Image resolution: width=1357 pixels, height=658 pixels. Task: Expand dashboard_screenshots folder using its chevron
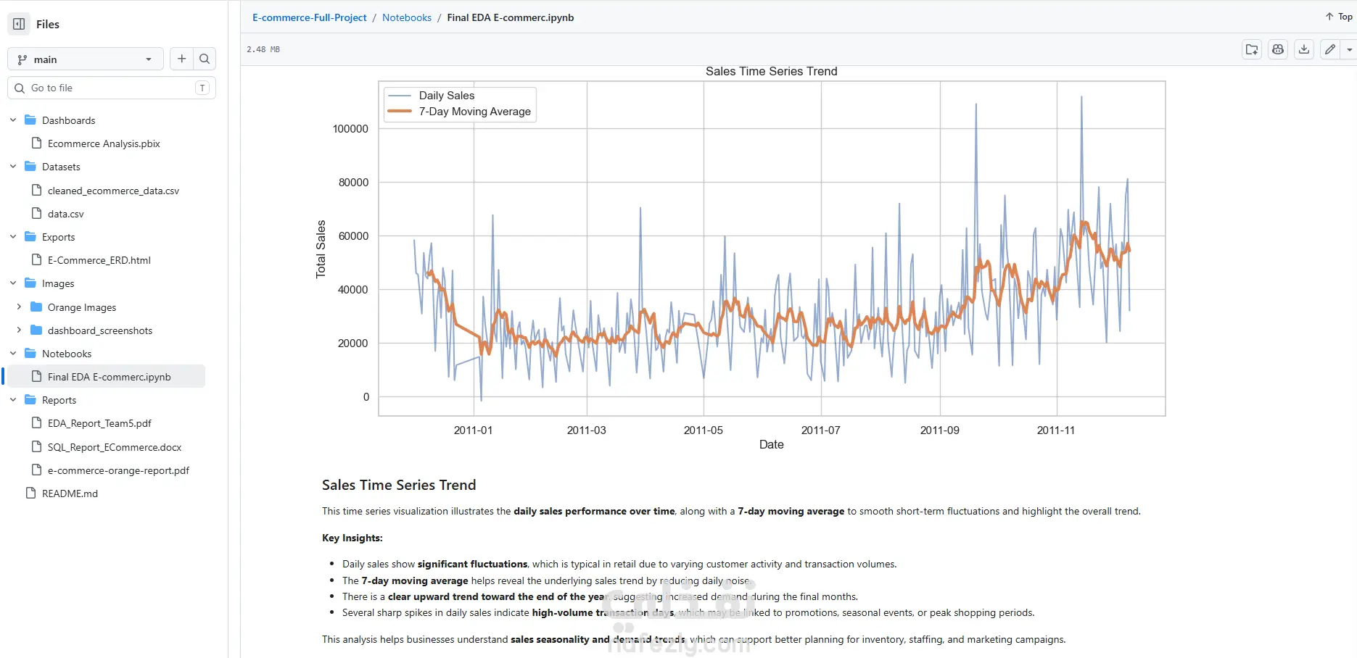point(19,330)
